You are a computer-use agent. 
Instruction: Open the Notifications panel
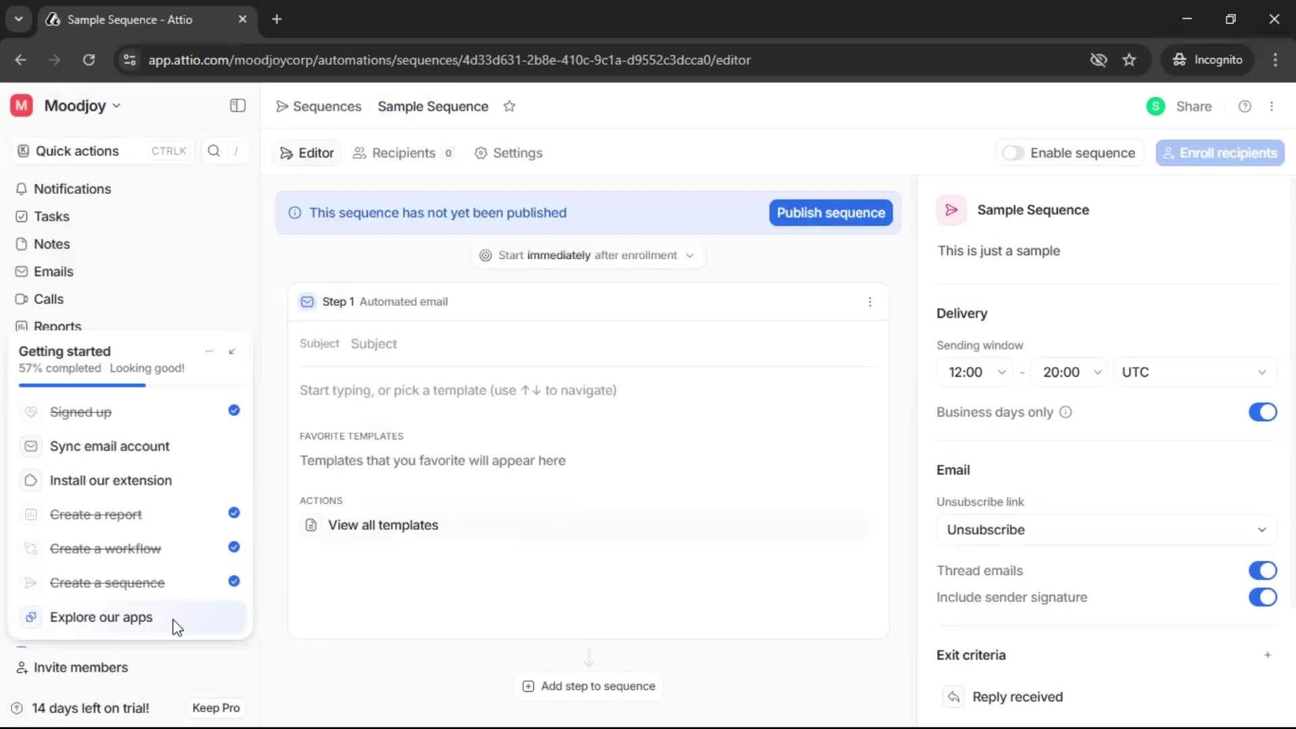pyautogui.click(x=72, y=189)
